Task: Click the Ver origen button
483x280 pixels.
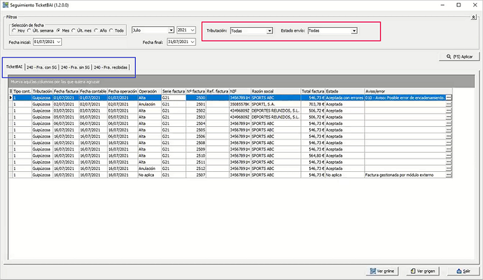Action: 422,271
